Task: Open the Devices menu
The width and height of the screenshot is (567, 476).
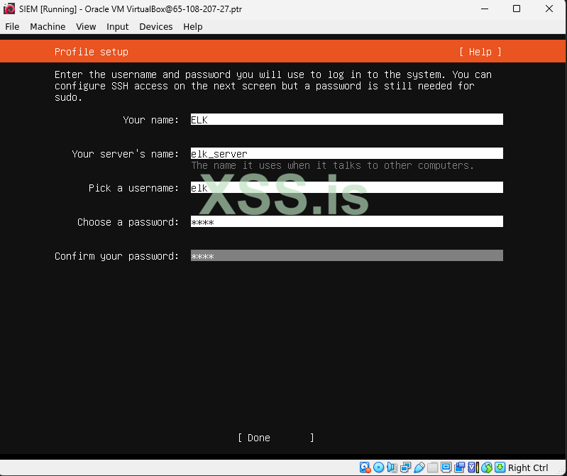Action: point(156,27)
